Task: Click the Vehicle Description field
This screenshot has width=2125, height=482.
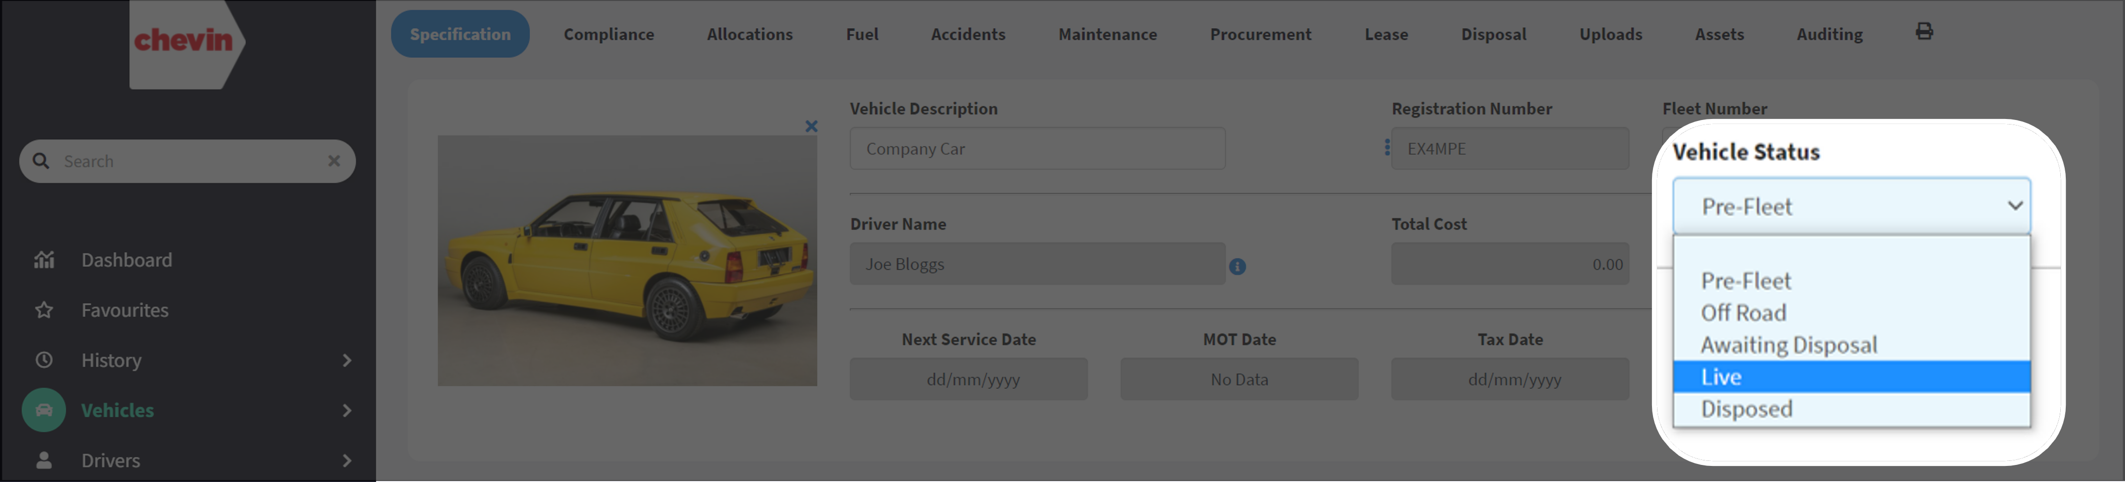Action: tap(1038, 149)
